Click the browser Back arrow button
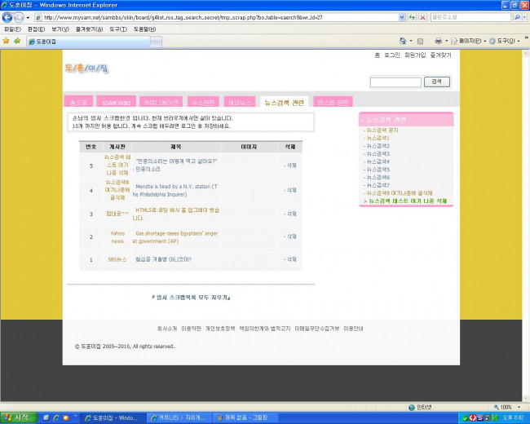 (x=7, y=17)
